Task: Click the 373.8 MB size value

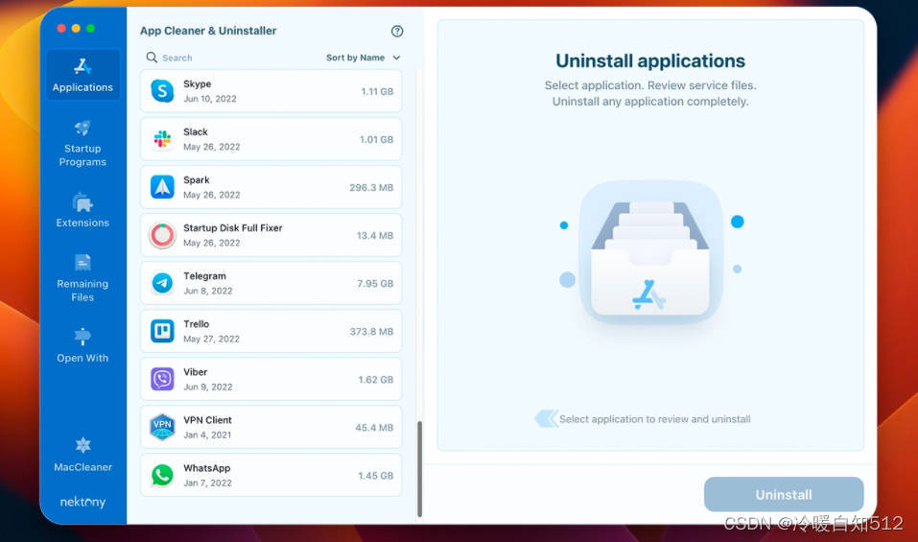Action: coord(371,331)
